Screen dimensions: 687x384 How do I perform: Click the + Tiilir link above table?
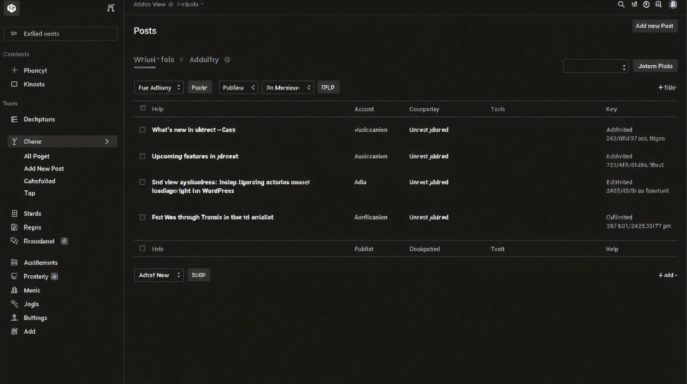pos(667,87)
